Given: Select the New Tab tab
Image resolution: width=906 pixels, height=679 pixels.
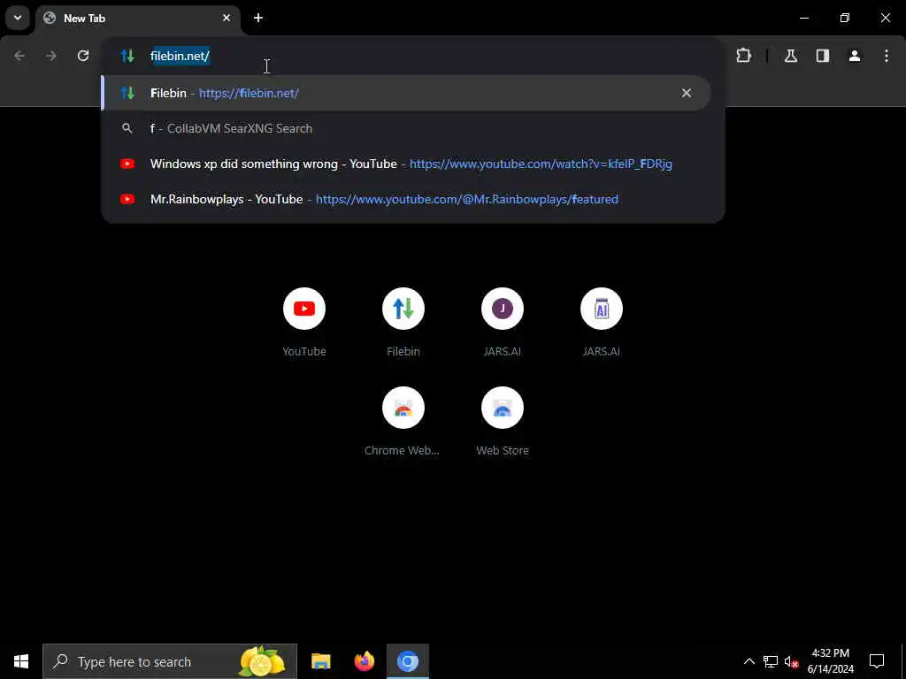Looking at the screenshot, I should (139, 18).
